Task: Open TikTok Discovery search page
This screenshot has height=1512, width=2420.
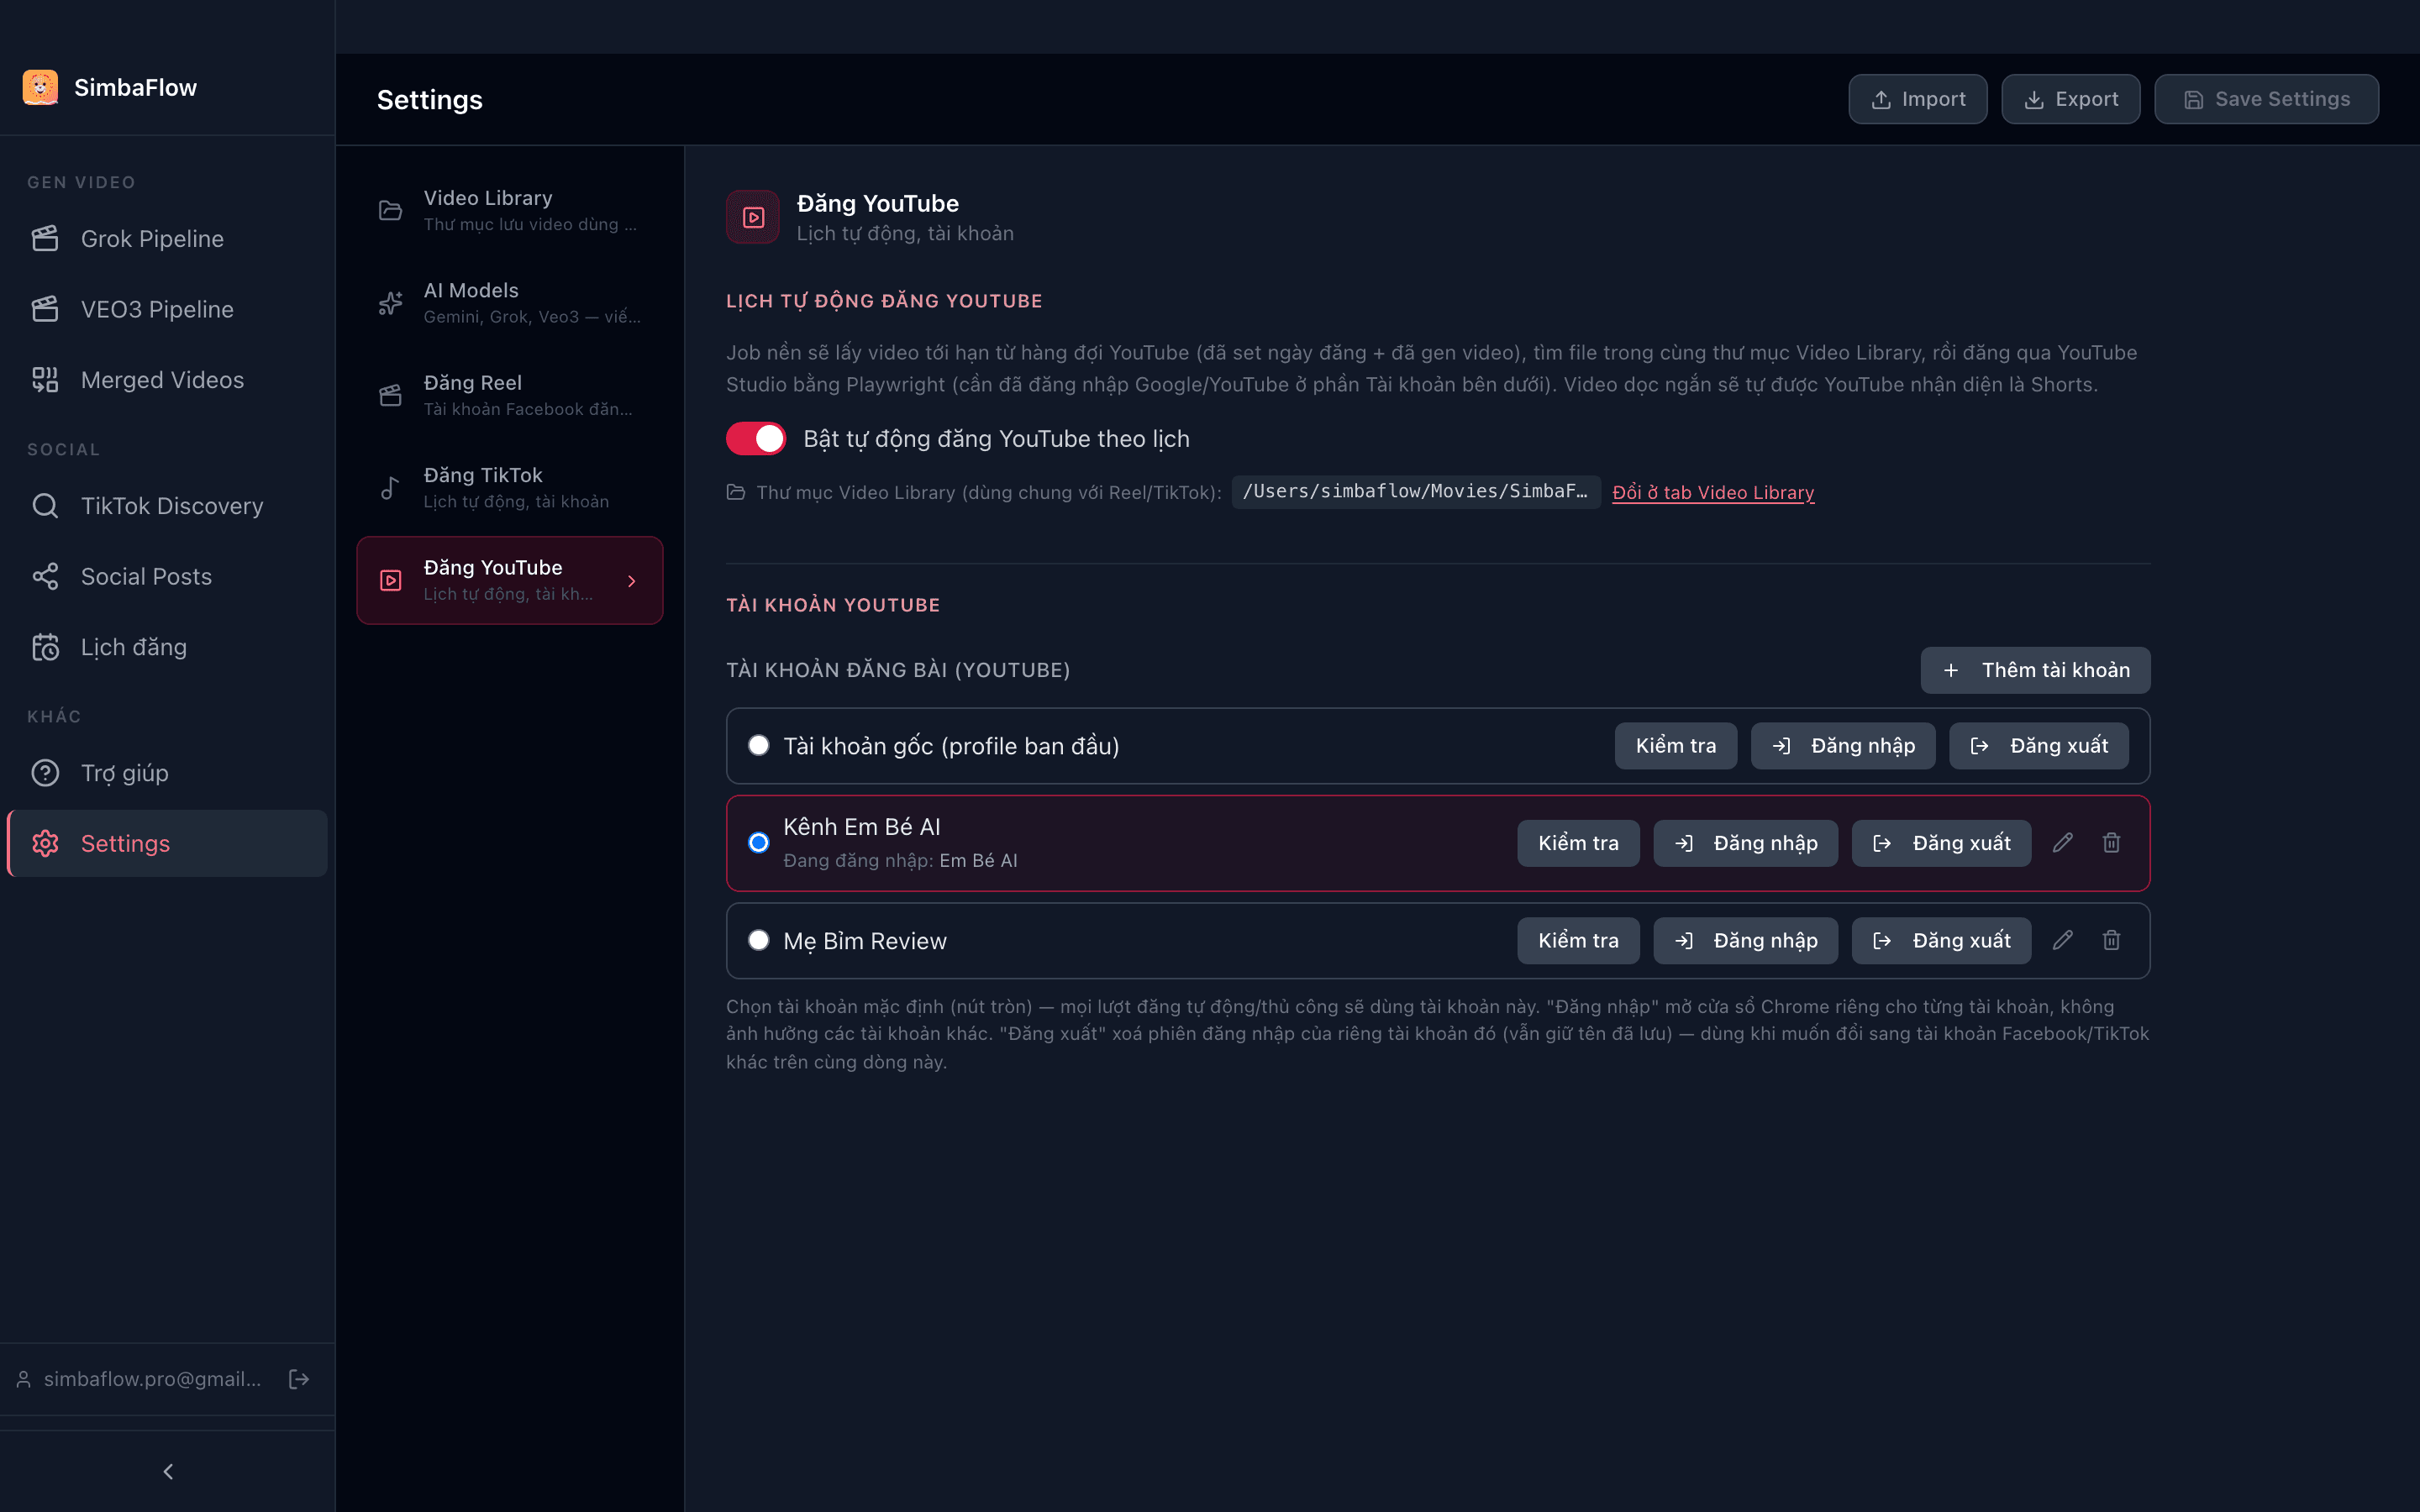Action: [167, 506]
